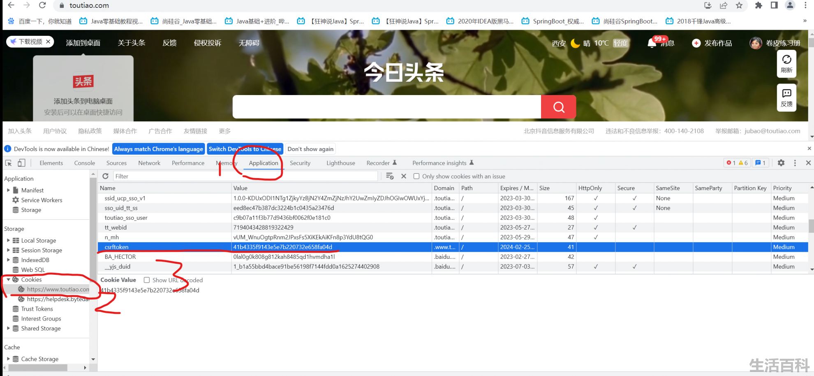Click the browser share icon
Screen dimensions: 814x376
click(723, 5)
